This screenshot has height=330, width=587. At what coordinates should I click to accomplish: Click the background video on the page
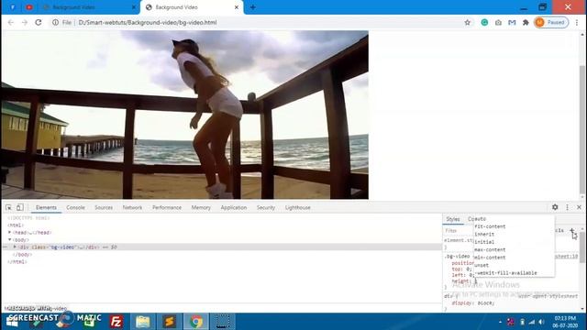click(184, 115)
